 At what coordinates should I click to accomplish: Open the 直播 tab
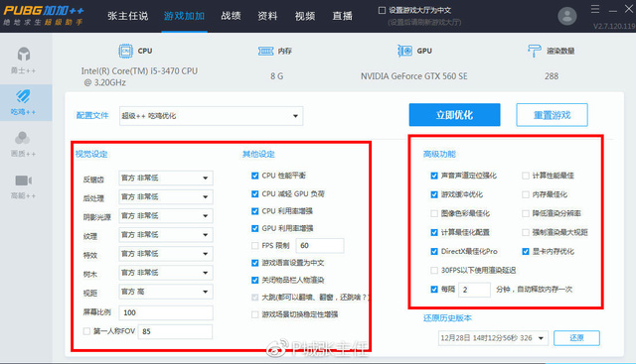coord(342,16)
